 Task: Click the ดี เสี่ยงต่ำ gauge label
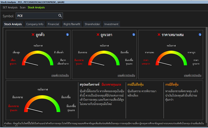(x=59, y=53)
